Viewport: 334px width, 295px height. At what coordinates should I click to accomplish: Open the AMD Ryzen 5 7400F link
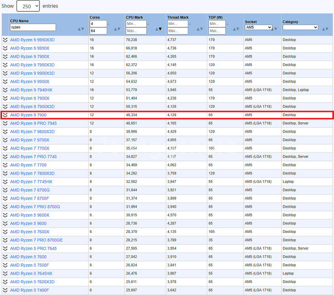30,290
